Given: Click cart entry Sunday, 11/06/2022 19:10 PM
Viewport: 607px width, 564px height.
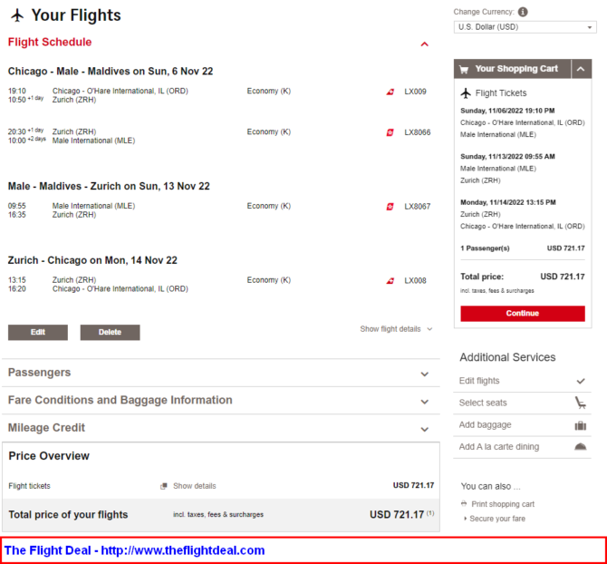Looking at the screenshot, I should [x=507, y=111].
